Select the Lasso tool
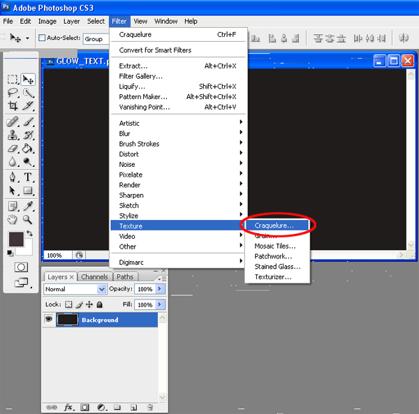The height and width of the screenshot is (414, 419). (13, 93)
